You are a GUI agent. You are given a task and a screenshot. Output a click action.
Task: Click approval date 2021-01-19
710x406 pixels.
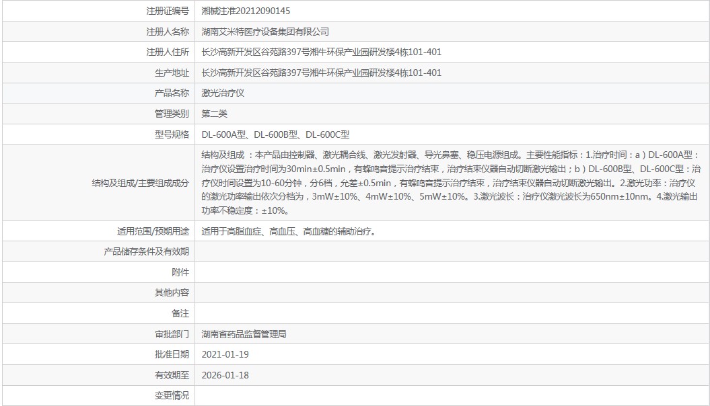coord(225,354)
